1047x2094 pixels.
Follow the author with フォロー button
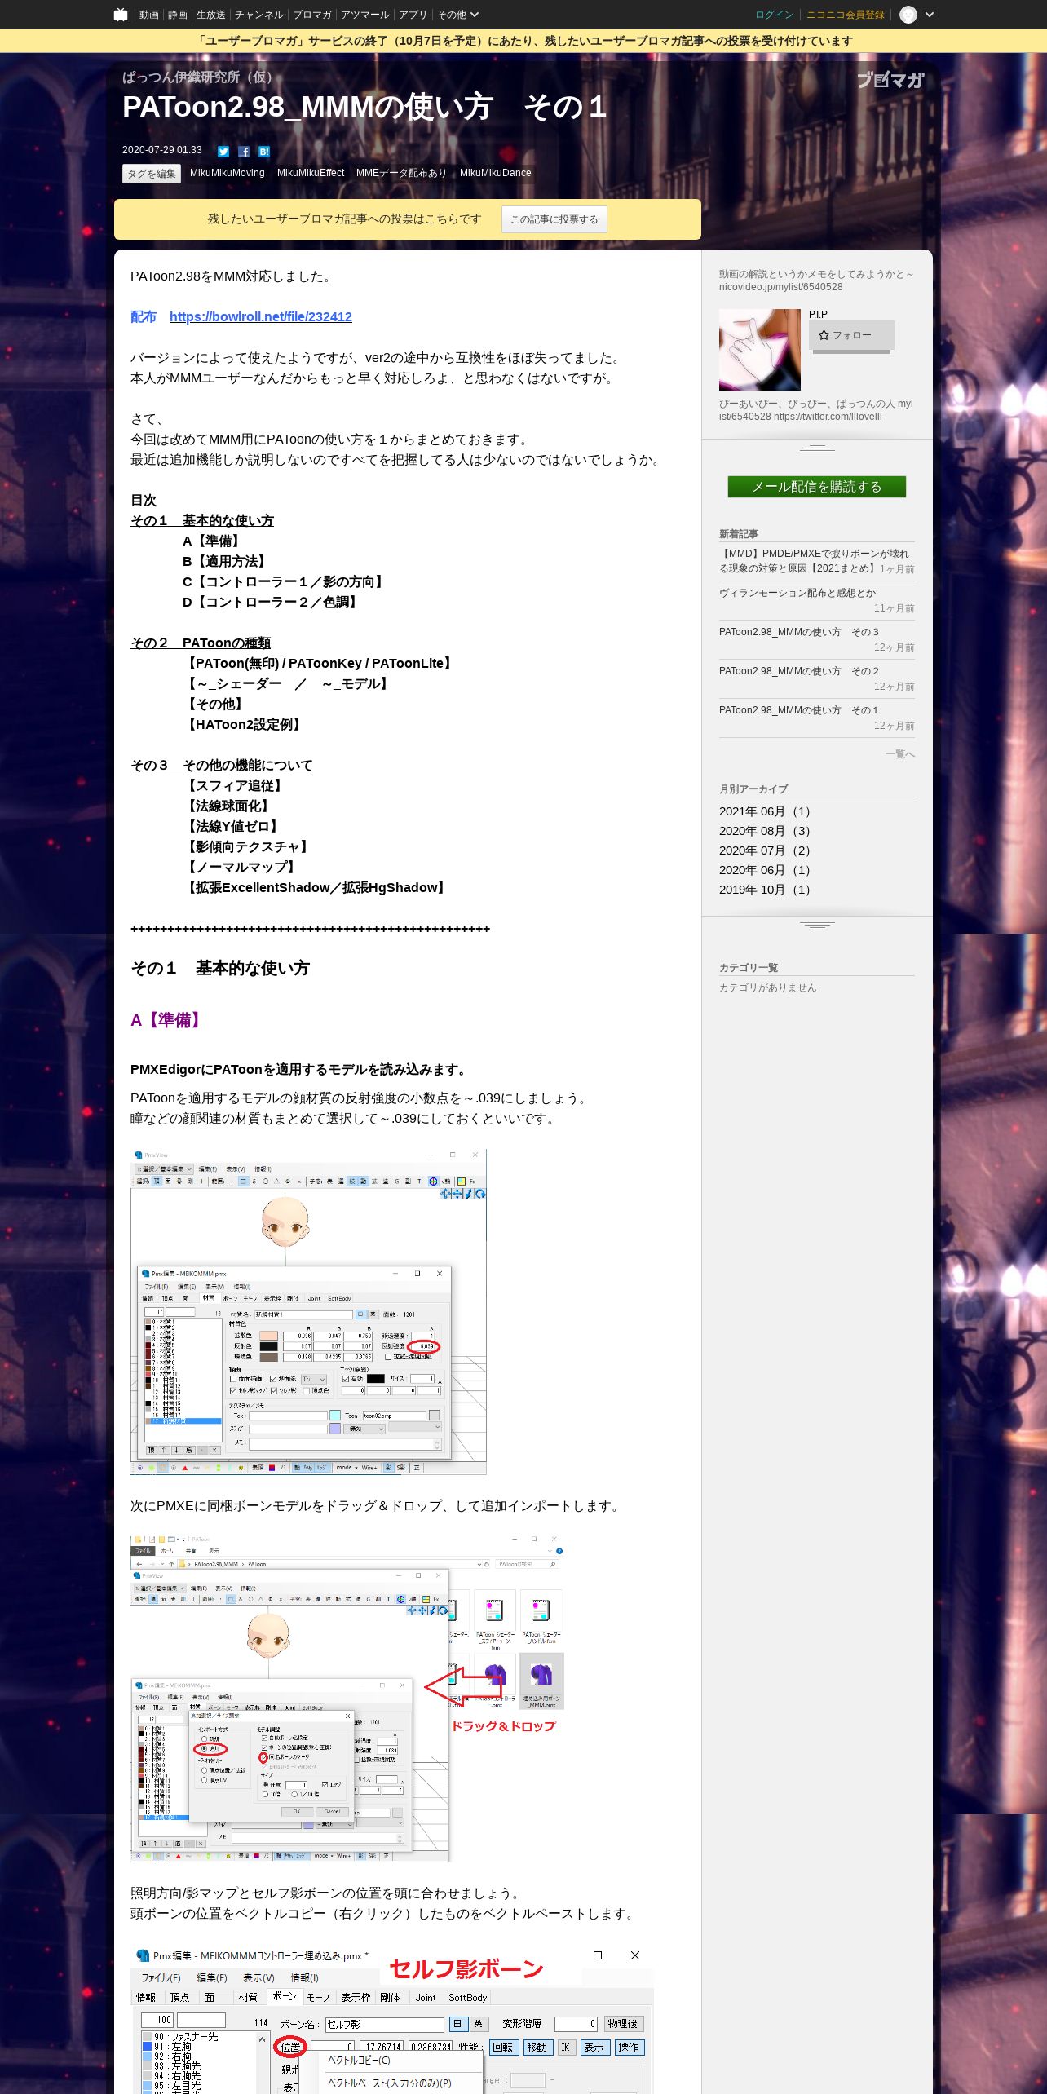tap(851, 335)
